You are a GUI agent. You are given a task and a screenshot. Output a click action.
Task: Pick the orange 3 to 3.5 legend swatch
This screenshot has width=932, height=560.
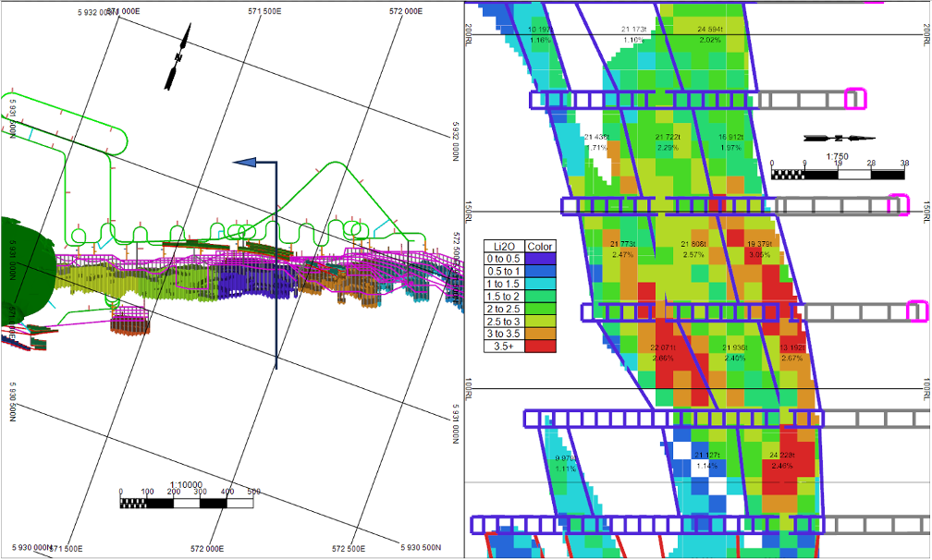point(539,333)
